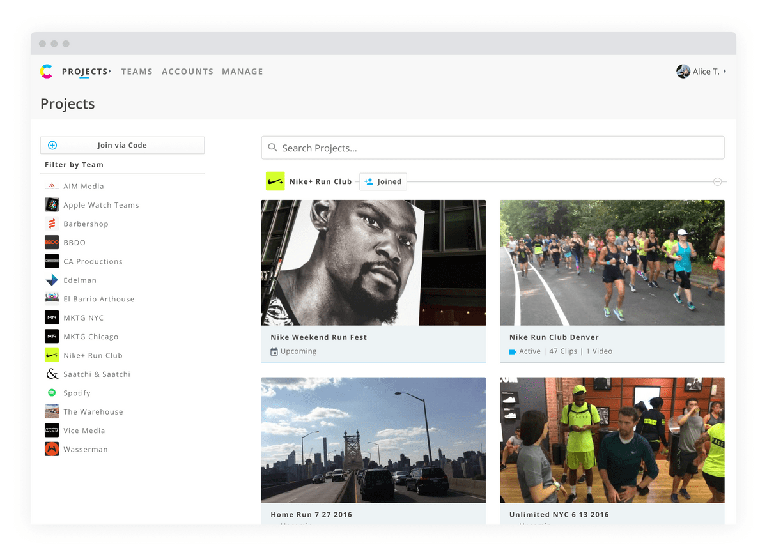The height and width of the screenshot is (557, 767).
Task: Focus the Search Projects field
Action: coord(493,148)
